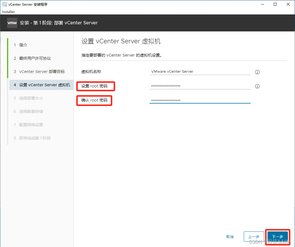295x247 pixels.
Task: Select step 4 设置 vCenter Server 虚拟机
Action: pos(42,85)
